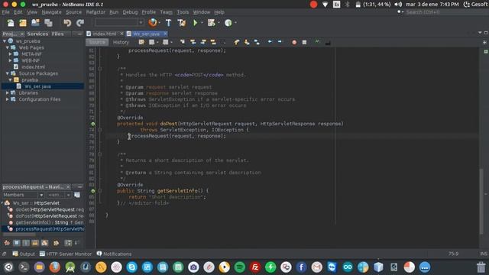The height and width of the screenshot is (275, 489).
Task: Expand the META-INF folder
Action: click(10, 54)
